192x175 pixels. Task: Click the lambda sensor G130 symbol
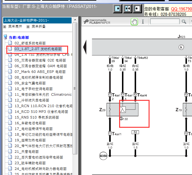coord(123,110)
